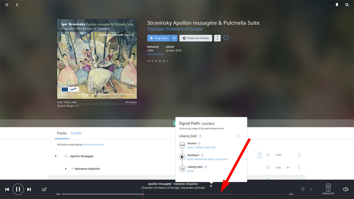Open the star rating dropdown arrow
The width and height of the screenshot is (354, 199).
[167, 61]
